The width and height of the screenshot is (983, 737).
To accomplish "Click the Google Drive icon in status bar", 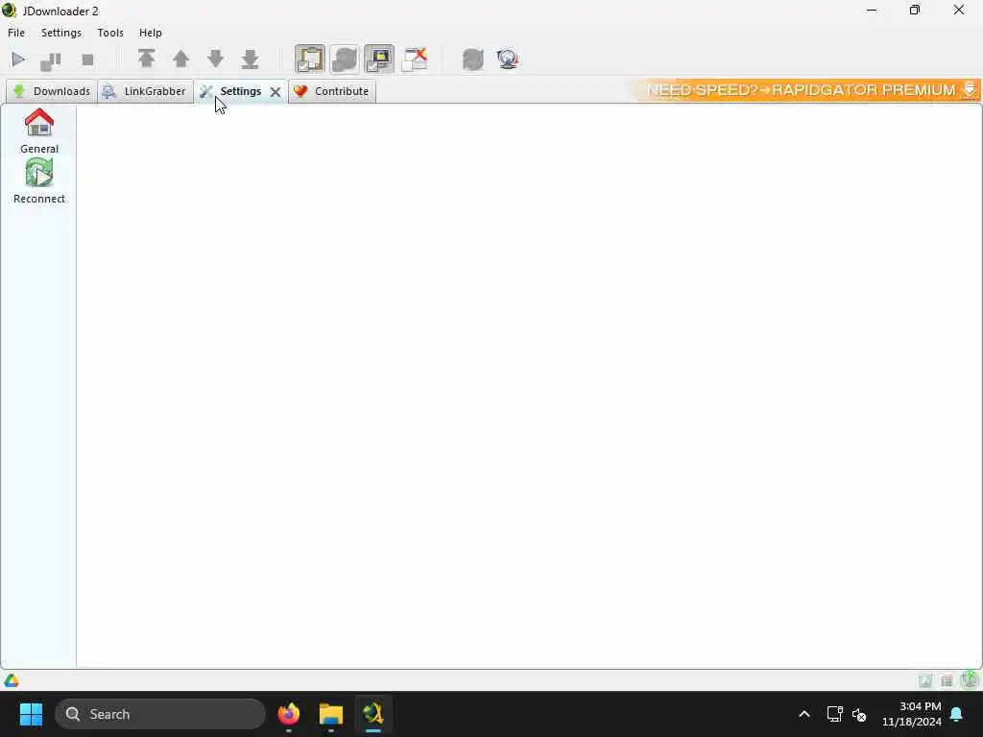I will (12, 680).
